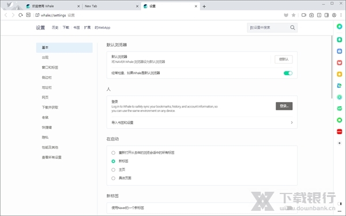Open the 出现 settings section
Image resolution: width=346 pixels, height=216 pixels.
[x=45, y=58]
